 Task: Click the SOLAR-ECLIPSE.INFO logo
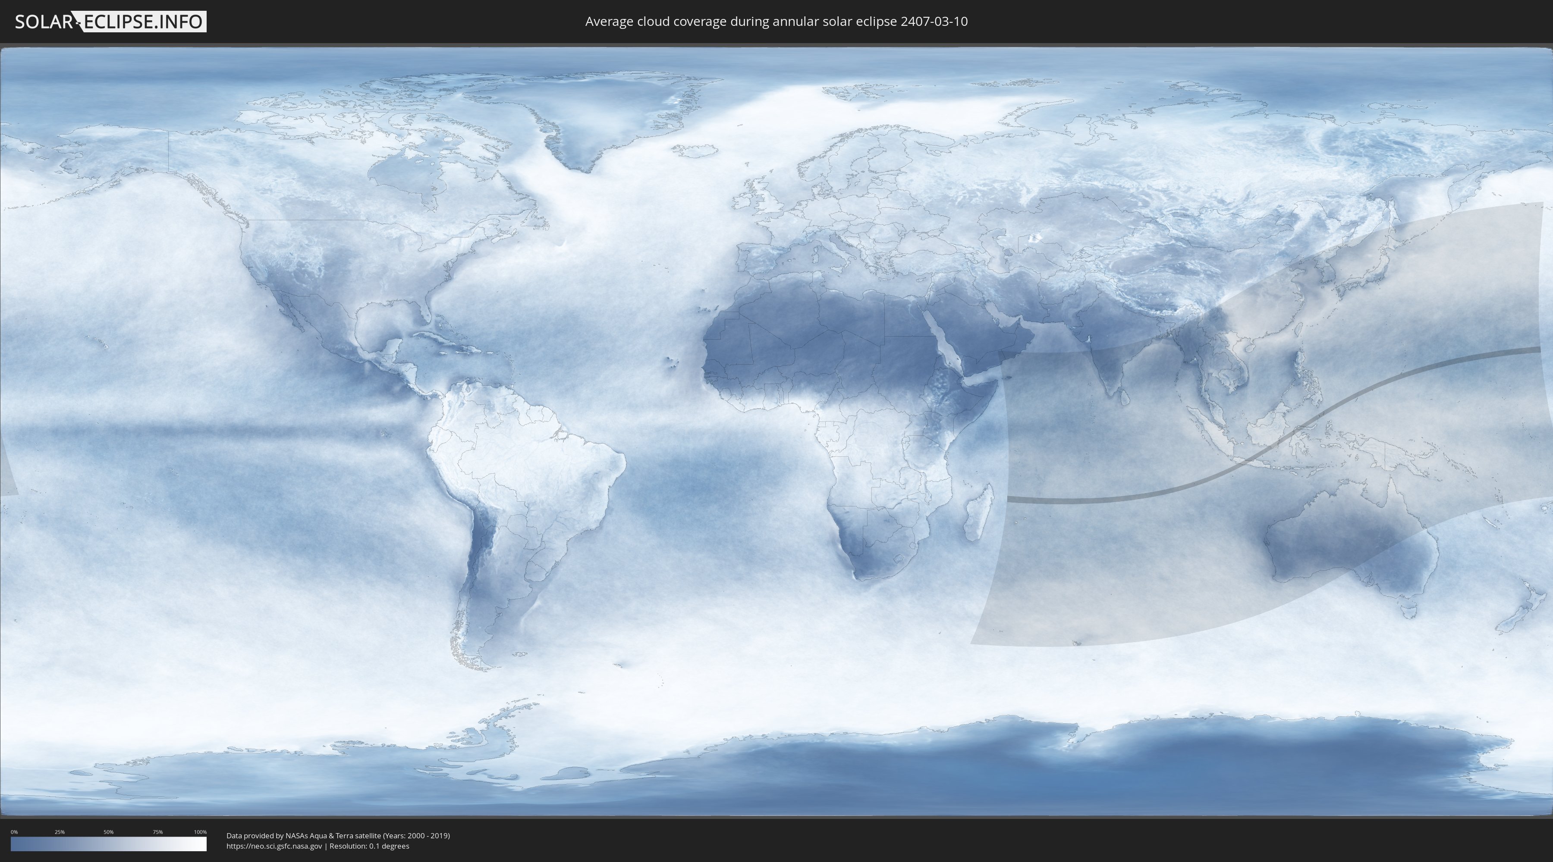pyautogui.click(x=110, y=22)
